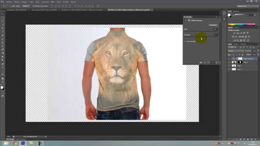
Task: Reset adjustment defaults in Propiedades panel
Action: (x=209, y=63)
